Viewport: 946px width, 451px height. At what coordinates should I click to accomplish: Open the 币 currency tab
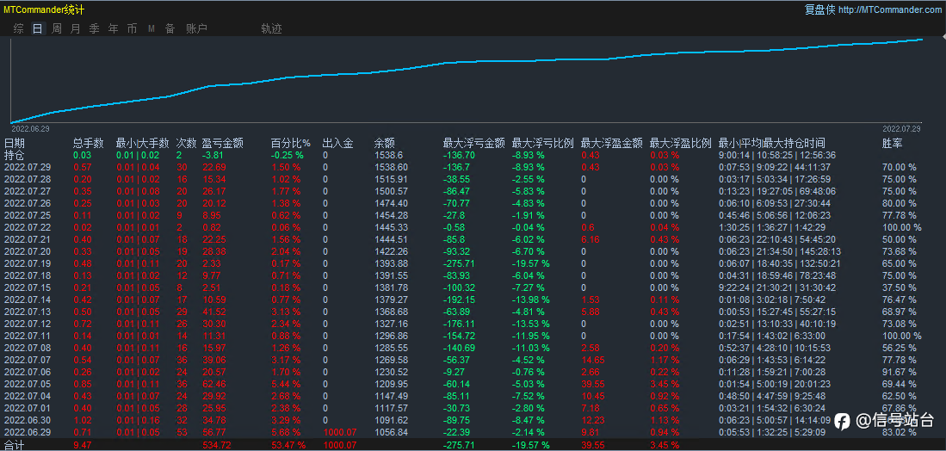[132, 28]
